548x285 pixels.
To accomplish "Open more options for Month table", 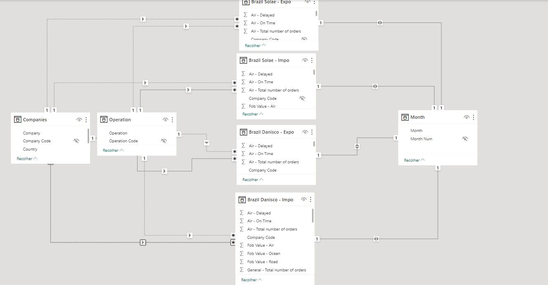I will click(473, 117).
